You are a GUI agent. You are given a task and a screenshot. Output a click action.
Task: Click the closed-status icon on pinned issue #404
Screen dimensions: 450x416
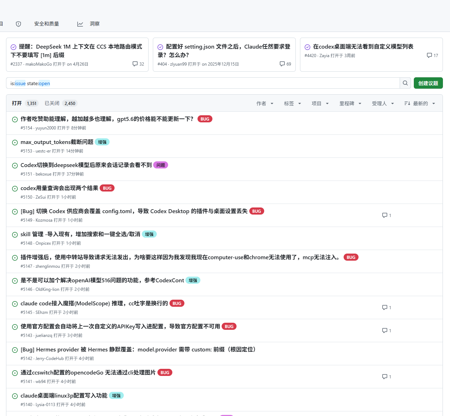[160, 47]
